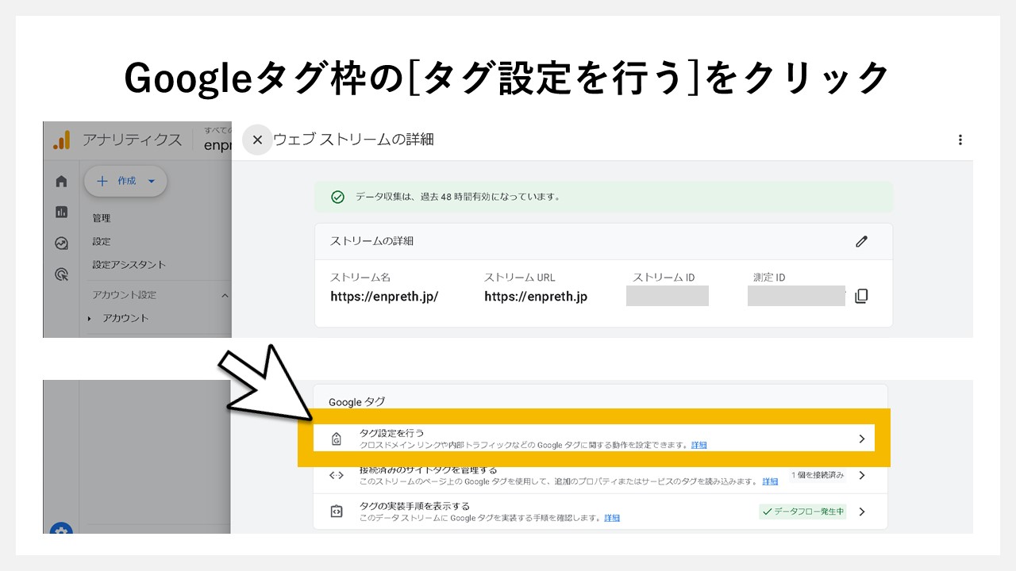Viewport: 1016px width, 571px height.
Task: Click the code tag icon beside 接続済みのサイトタグを管理する
Action: 337,475
